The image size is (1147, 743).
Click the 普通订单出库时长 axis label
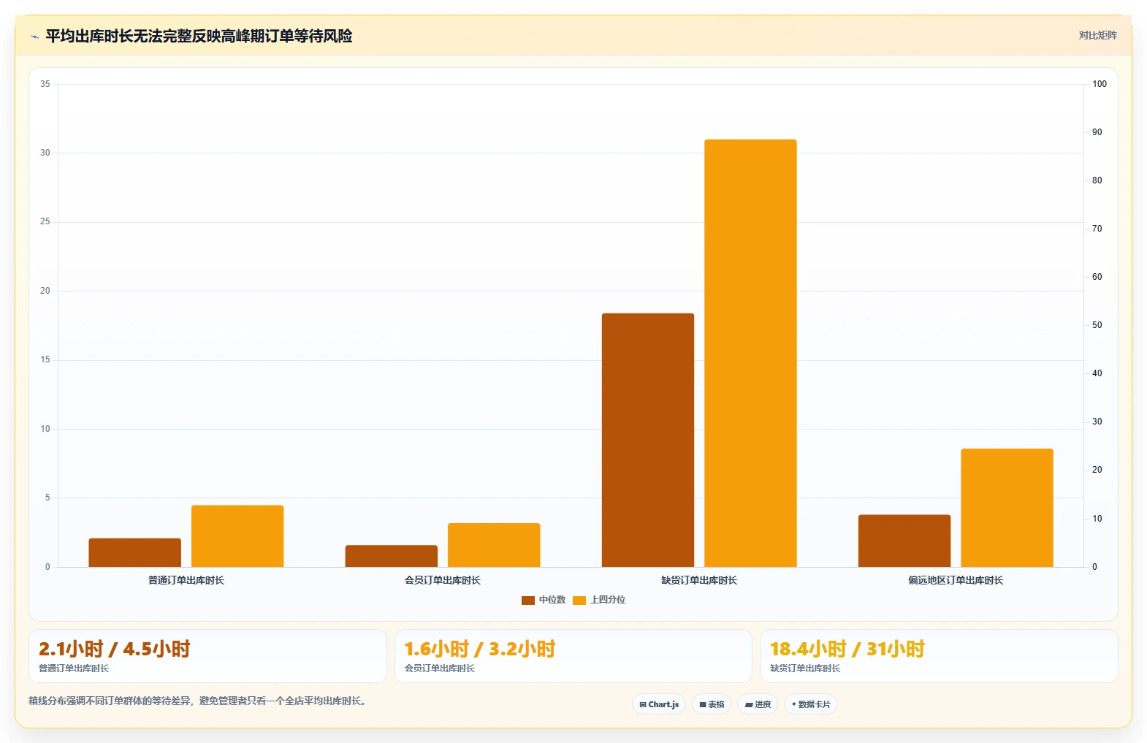click(x=186, y=580)
